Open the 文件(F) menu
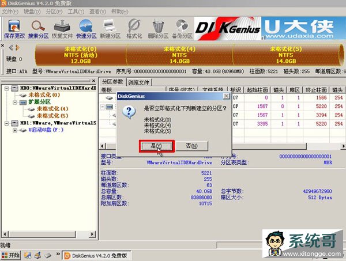 pyautogui.click(x=10, y=12)
